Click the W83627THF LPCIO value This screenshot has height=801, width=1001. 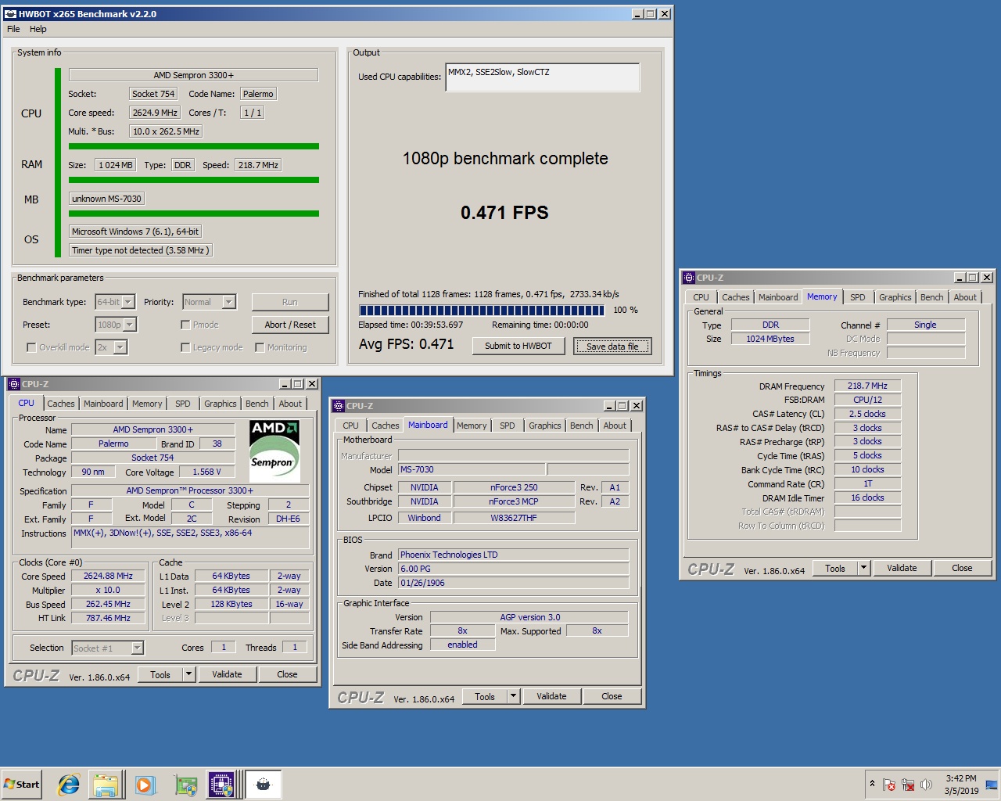tap(514, 518)
